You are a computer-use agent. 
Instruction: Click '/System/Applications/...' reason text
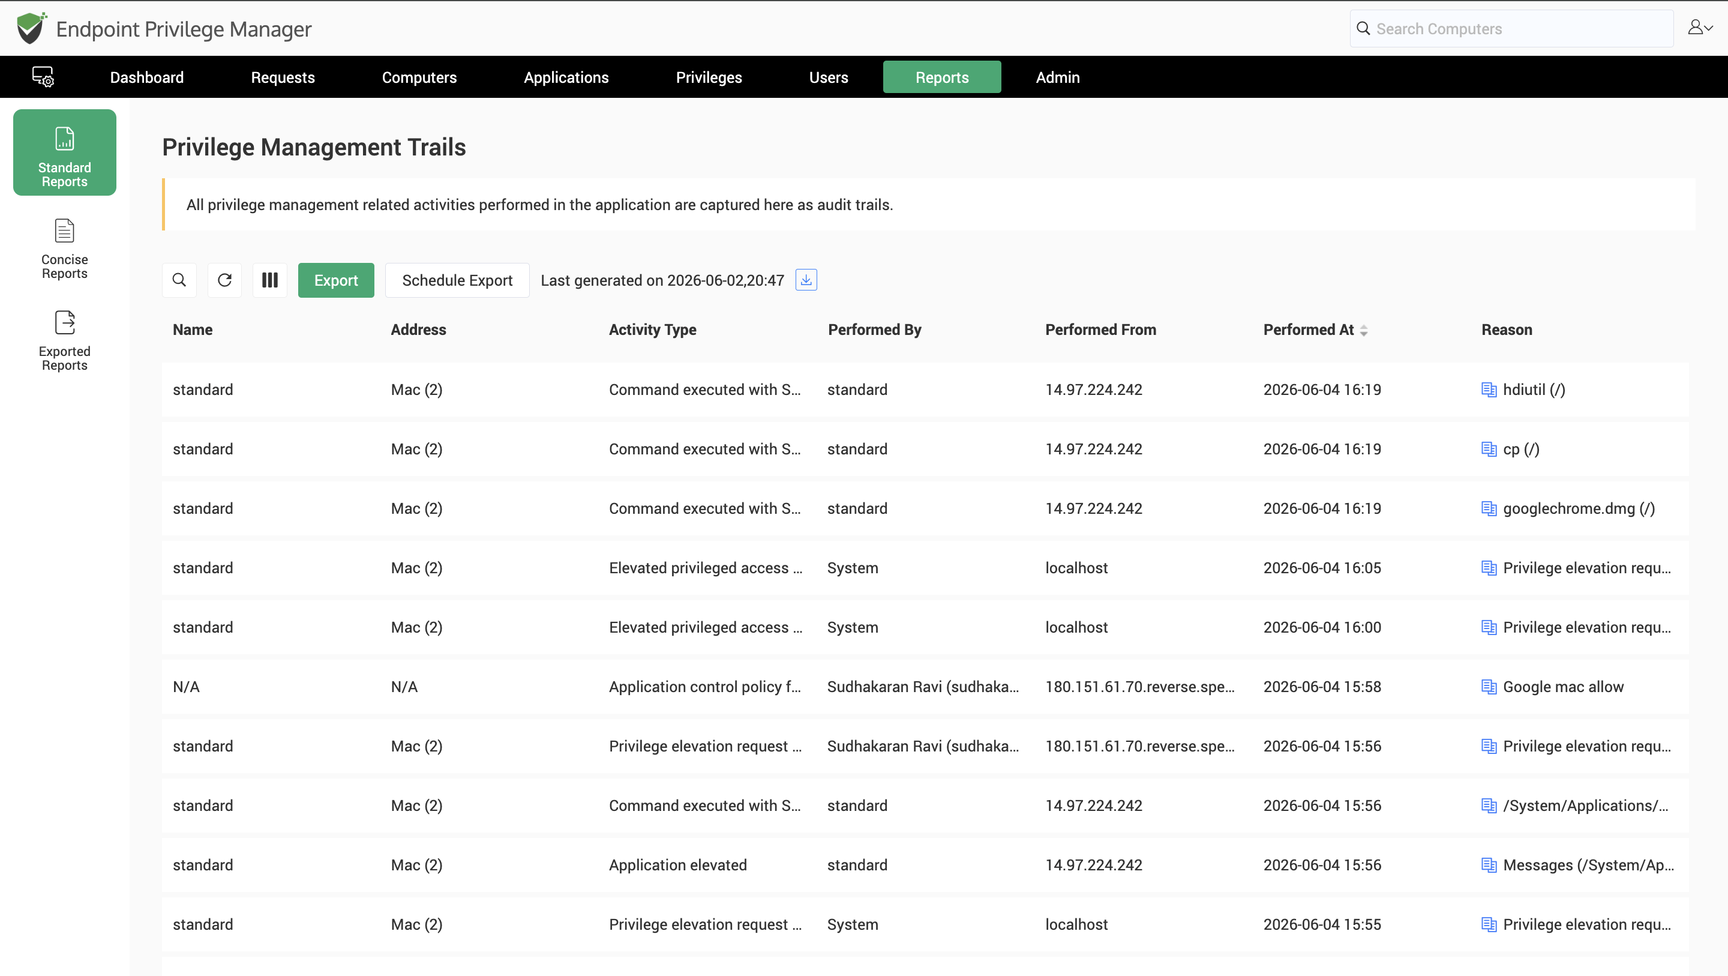click(1586, 806)
